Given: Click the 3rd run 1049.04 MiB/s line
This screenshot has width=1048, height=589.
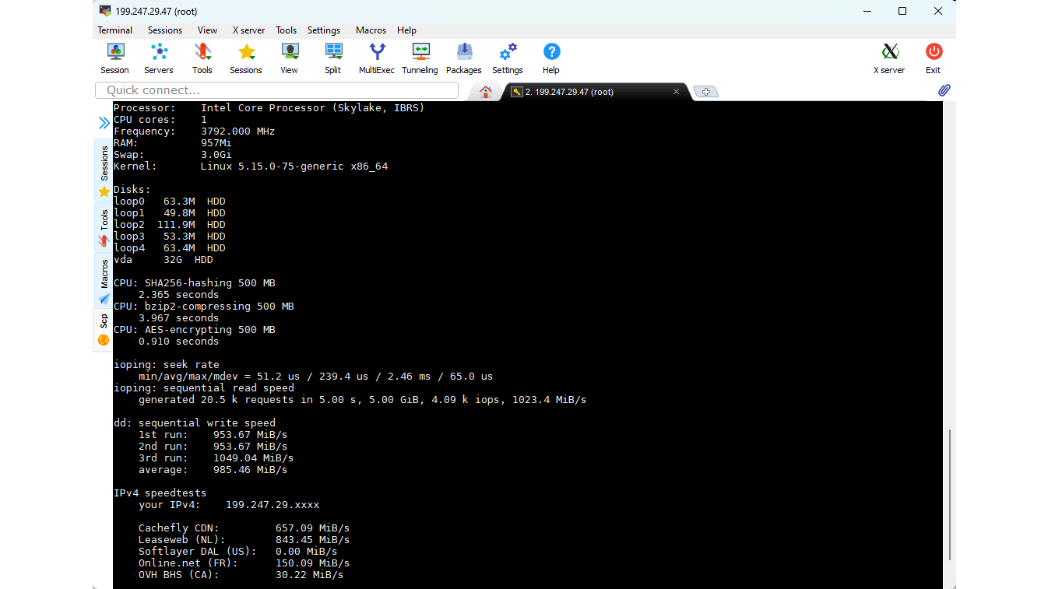Looking at the screenshot, I should 216,458.
